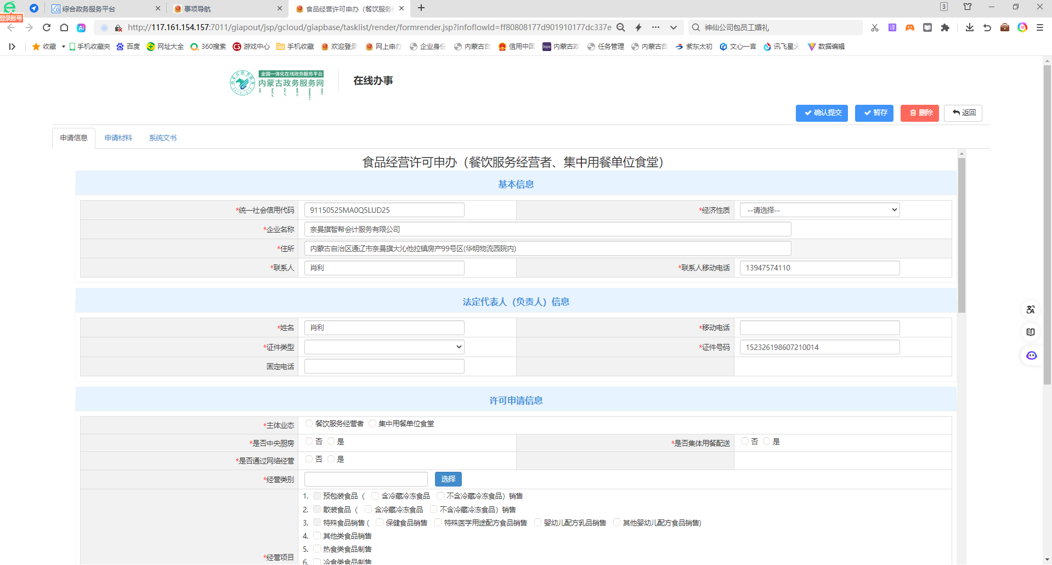Select 餐饮服务经营者 radio option
Screen dimensions: 1052x565
click(x=309, y=423)
